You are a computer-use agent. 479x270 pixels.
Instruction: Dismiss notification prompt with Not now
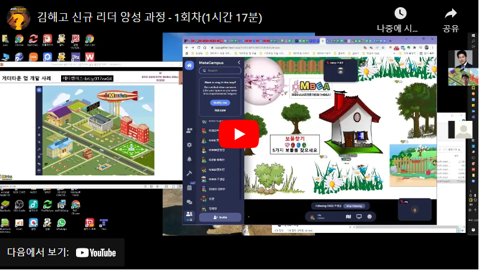pyautogui.click(x=220, y=110)
